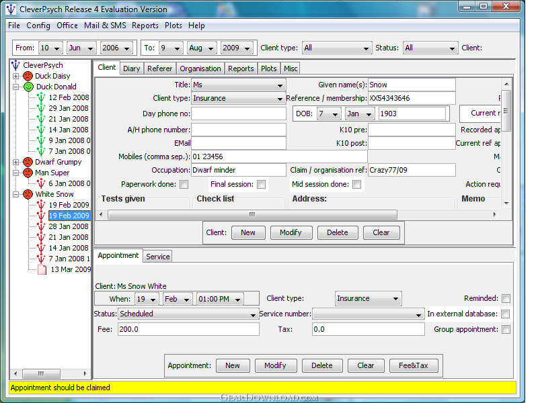538x403 pixels.
Task: Open the Config menu
Action: pos(38,26)
